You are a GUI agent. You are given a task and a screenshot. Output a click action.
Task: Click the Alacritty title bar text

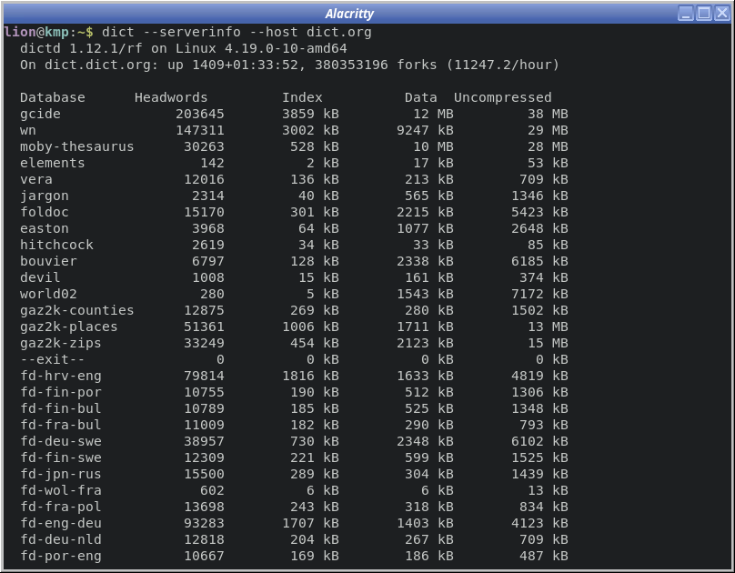[349, 14]
